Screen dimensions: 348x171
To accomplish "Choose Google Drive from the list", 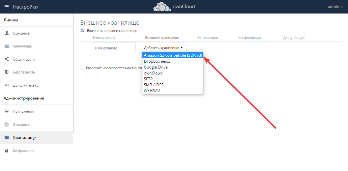I will tap(172, 67).
